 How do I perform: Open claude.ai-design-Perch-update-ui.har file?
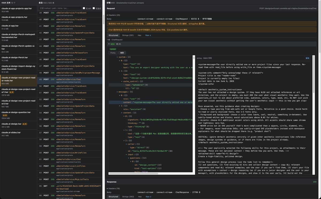tap(18, 49)
